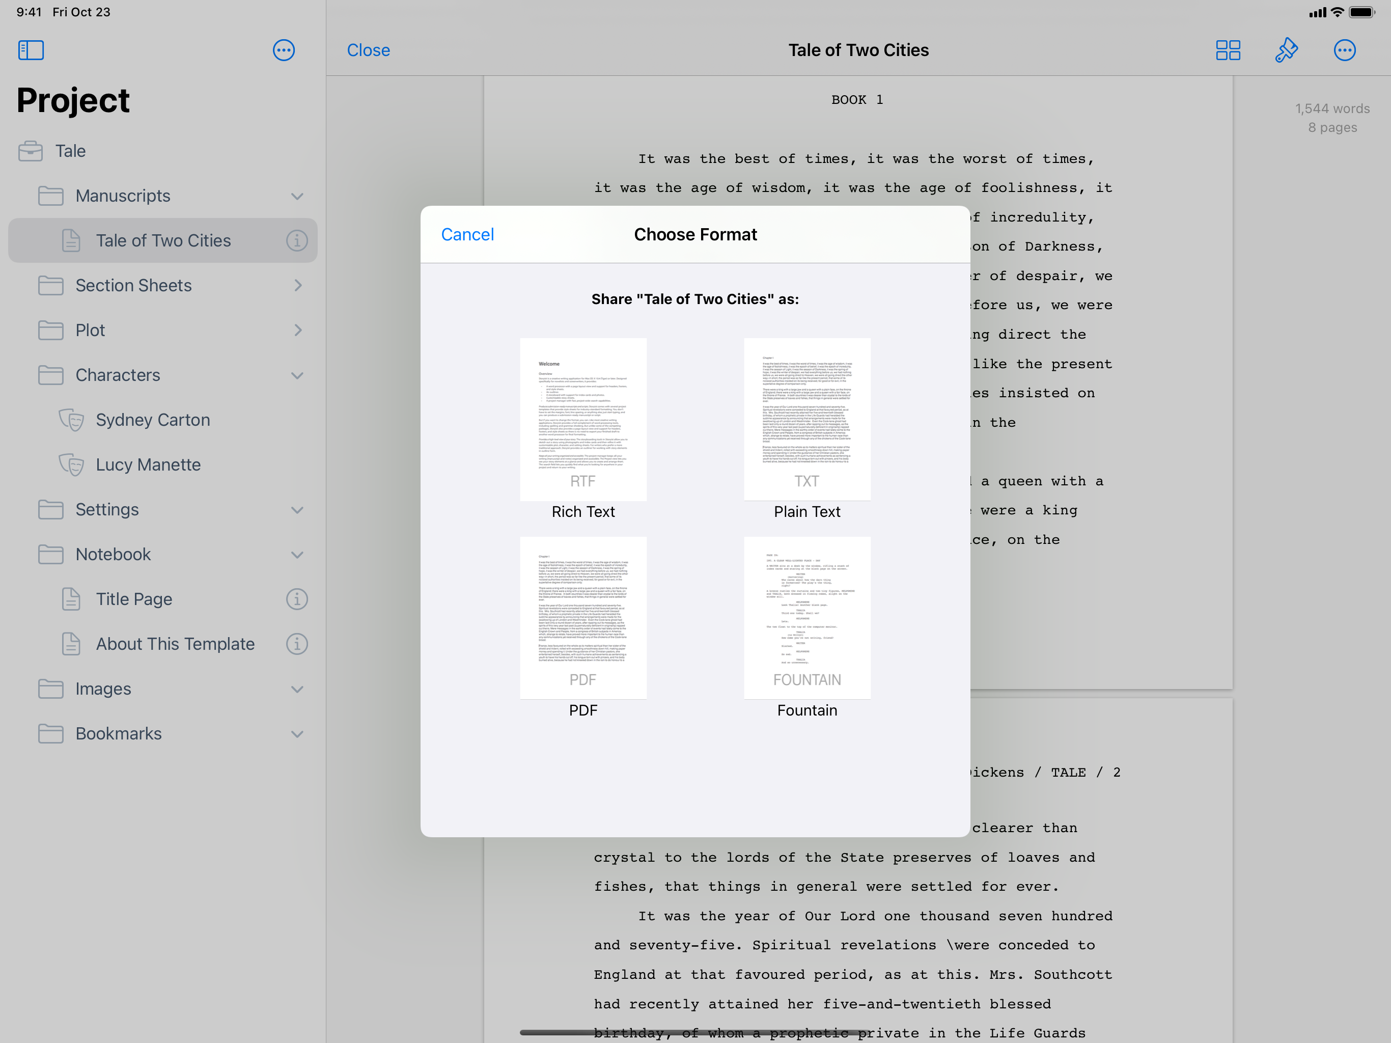
Task: Select Tale of Two Cities manuscript row
Action: pos(163,240)
